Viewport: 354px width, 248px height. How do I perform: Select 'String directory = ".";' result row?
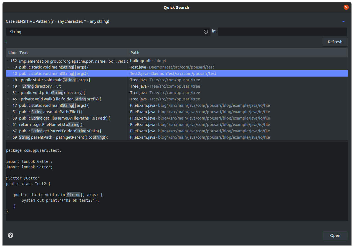tap(177, 86)
